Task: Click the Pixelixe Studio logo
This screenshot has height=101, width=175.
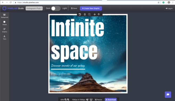Action: pos(13,8)
